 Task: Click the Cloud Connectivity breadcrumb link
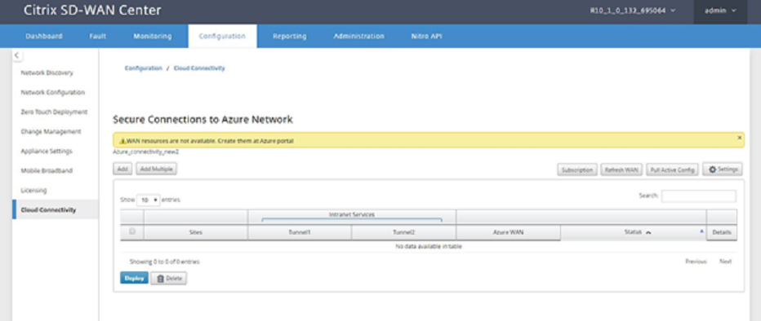pos(199,68)
